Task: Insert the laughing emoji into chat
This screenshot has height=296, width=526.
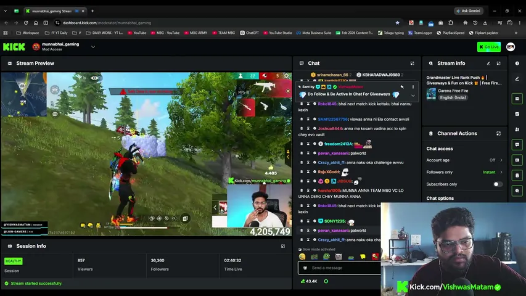Action: (x=302, y=257)
